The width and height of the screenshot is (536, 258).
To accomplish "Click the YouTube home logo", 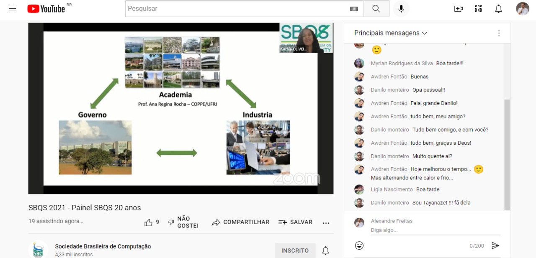I will point(46,9).
